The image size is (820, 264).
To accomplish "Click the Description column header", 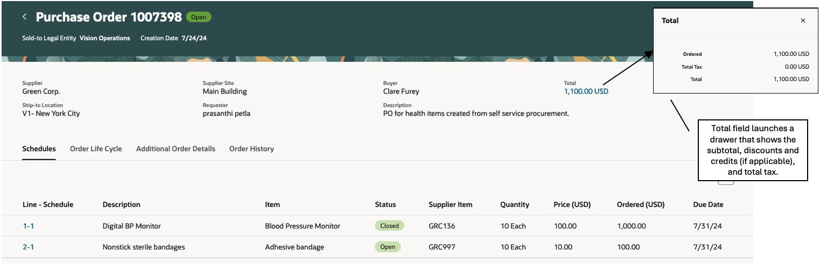I will pyautogui.click(x=121, y=205).
